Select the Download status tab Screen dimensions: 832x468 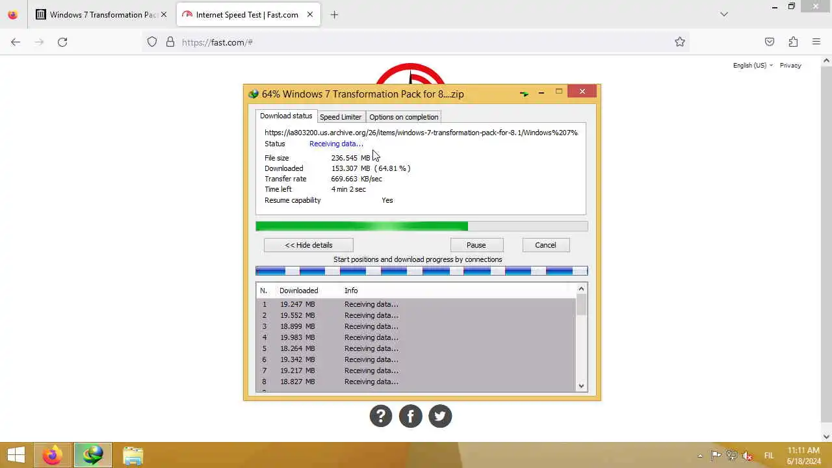coord(286,116)
